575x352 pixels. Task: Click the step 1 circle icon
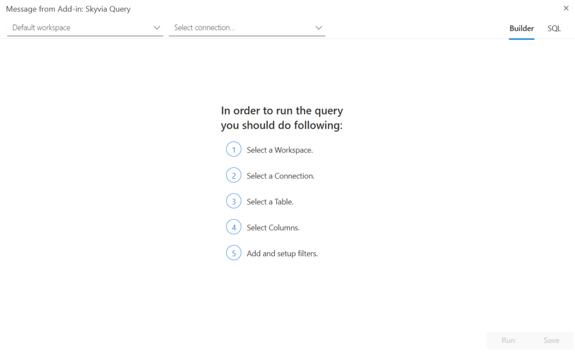pyautogui.click(x=234, y=150)
